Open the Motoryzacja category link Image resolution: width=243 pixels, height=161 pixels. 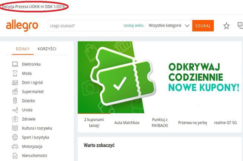(x=32, y=147)
